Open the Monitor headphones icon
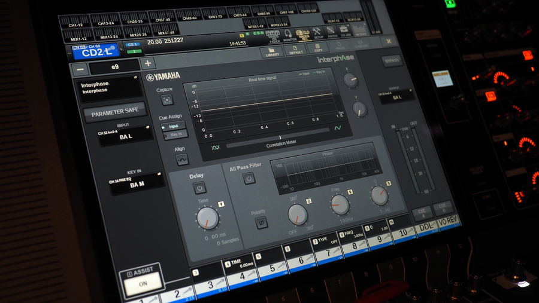 pyautogui.click(x=287, y=35)
